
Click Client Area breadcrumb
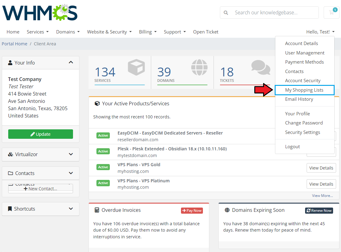pyautogui.click(x=45, y=44)
